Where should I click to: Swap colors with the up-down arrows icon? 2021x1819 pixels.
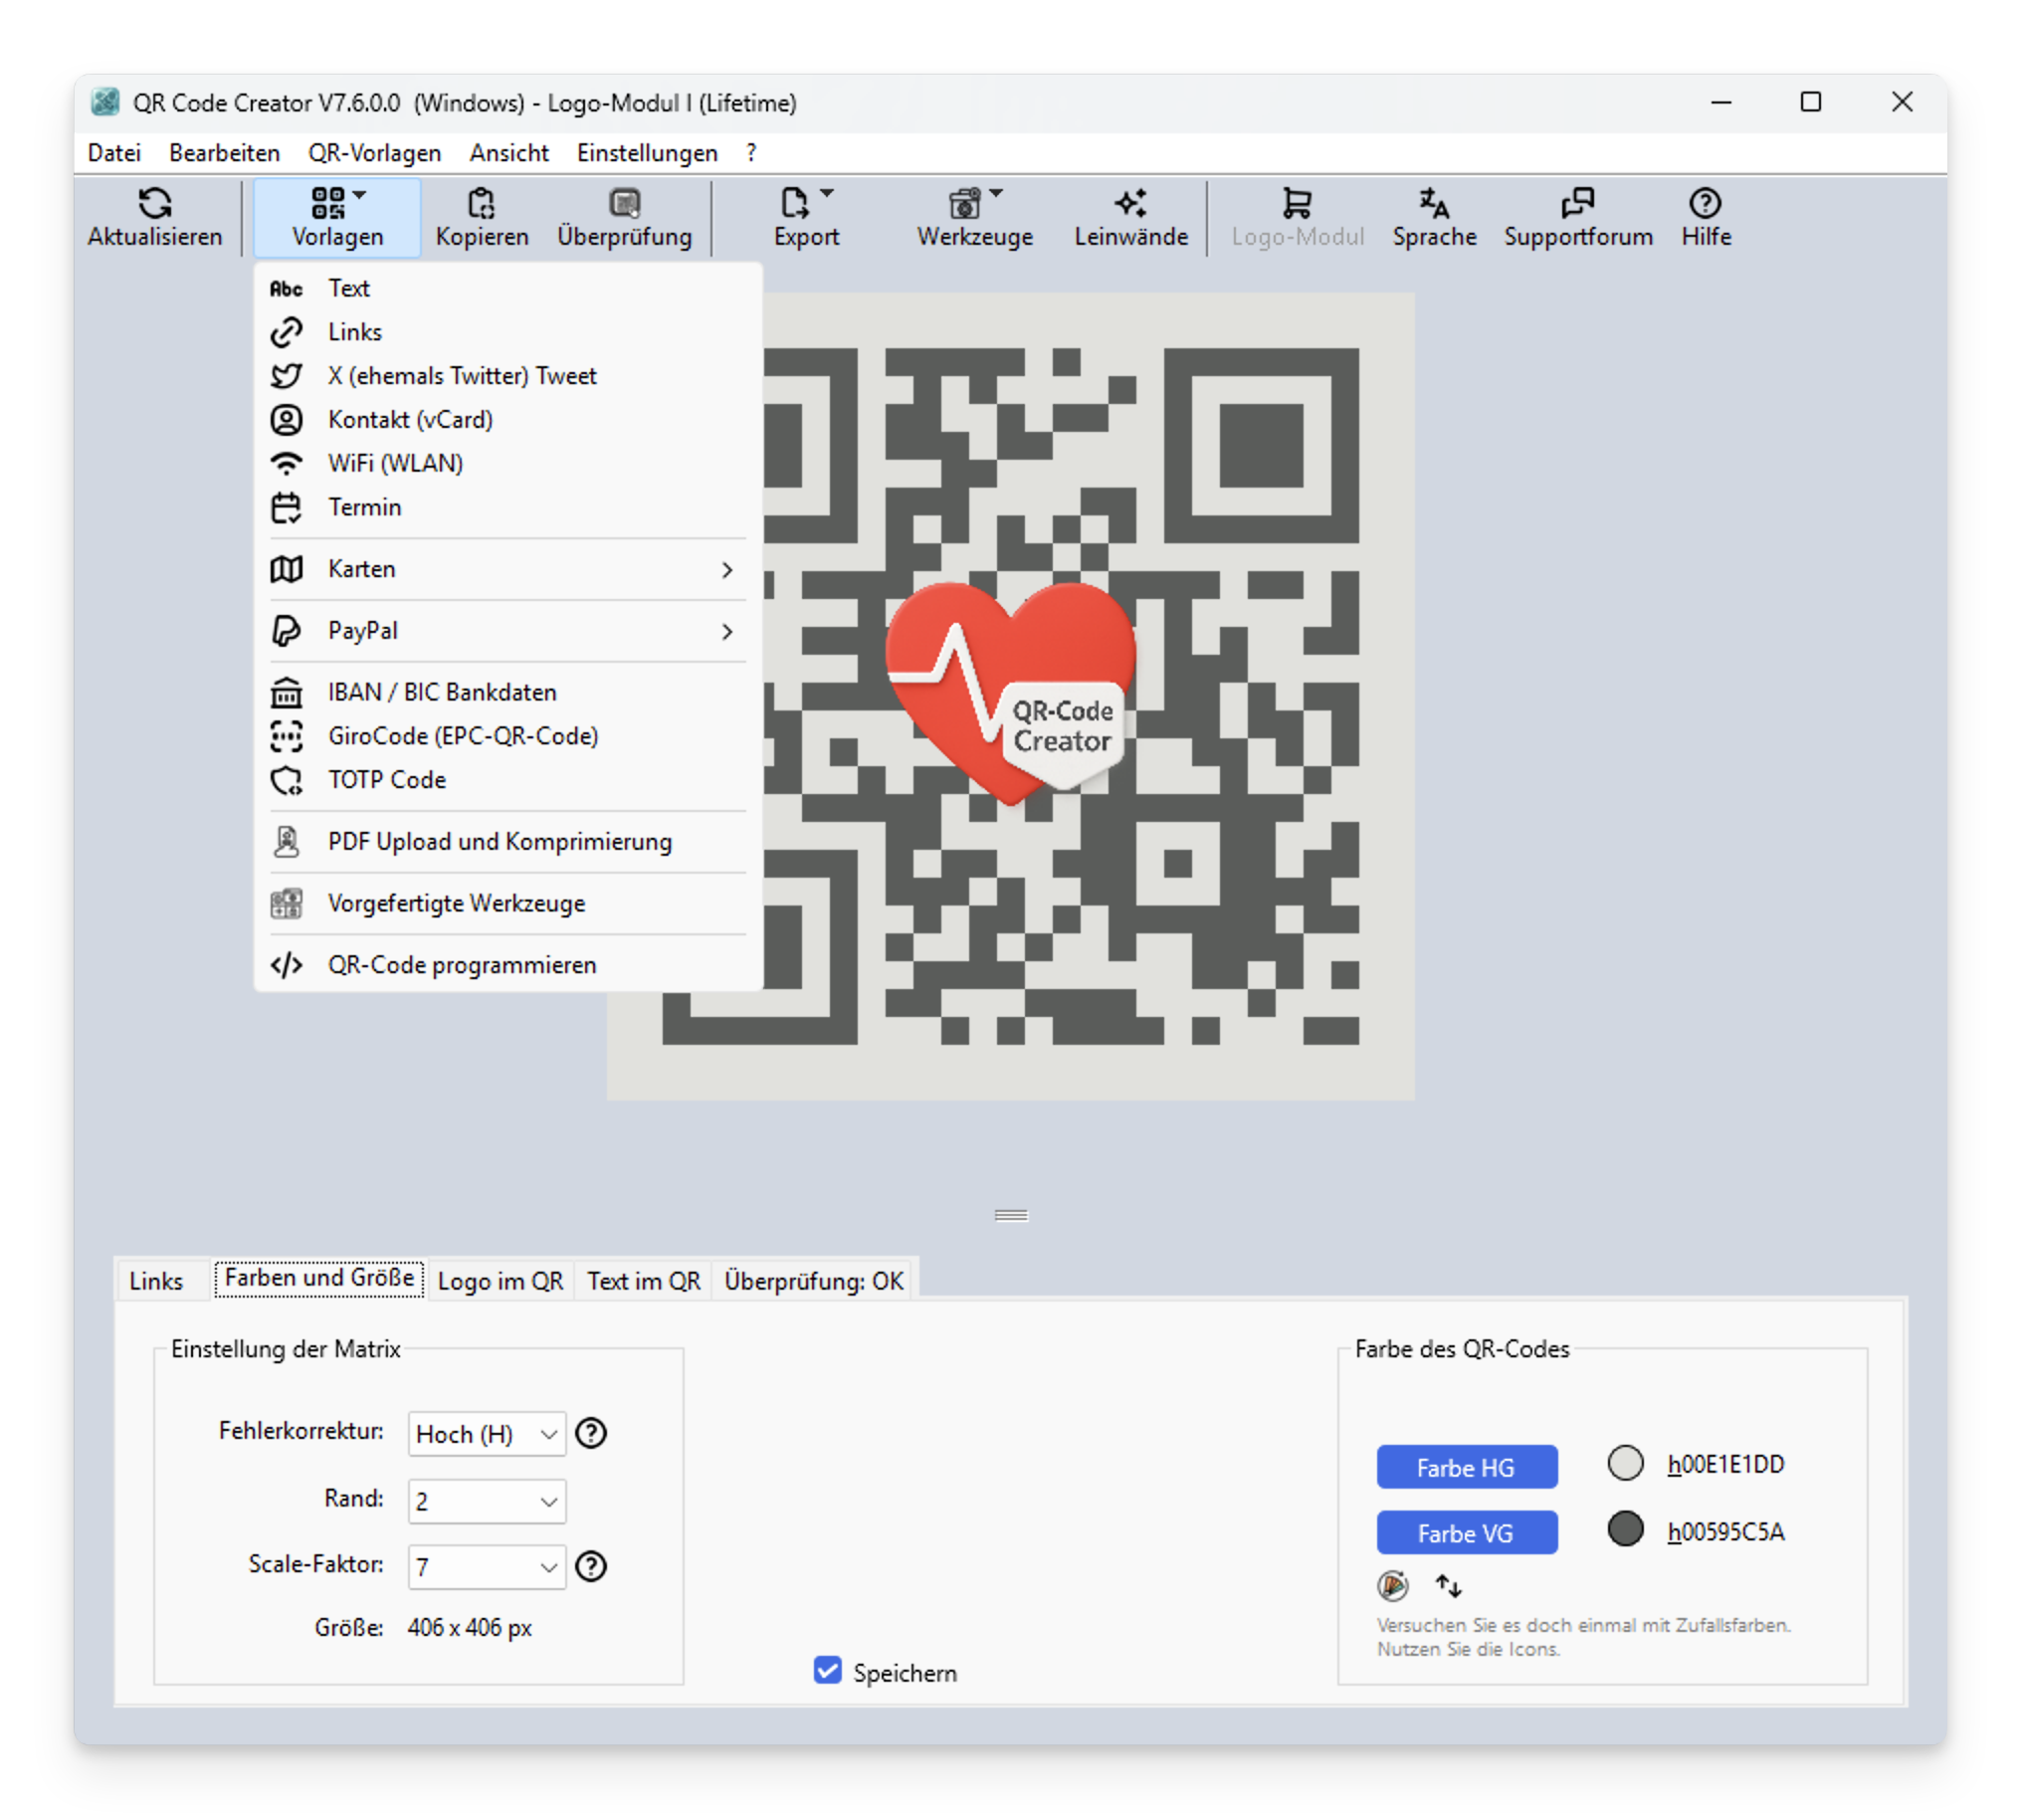1448,1586
